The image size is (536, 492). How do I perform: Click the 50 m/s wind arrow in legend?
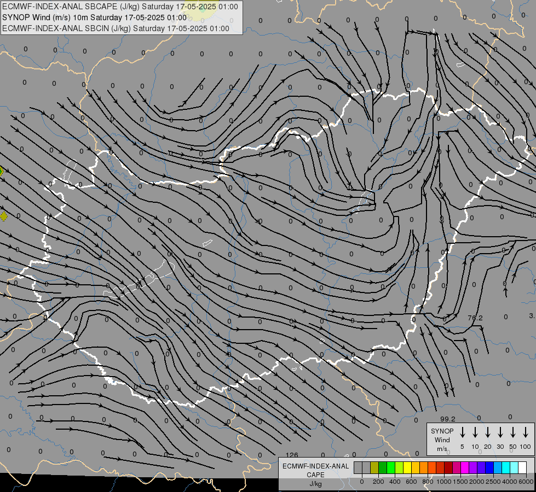(x=513, y=432)
